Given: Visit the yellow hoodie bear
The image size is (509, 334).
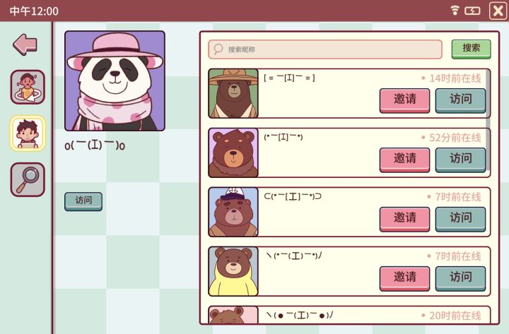Looking at the screenshot, I should pyautogui.click(x=460, y=278).
